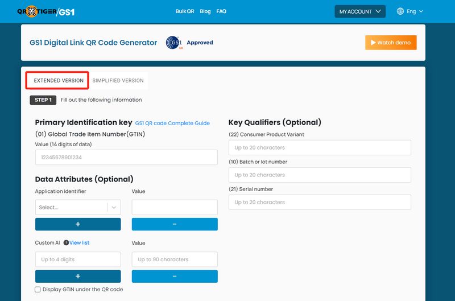Focus the Batch or lot number field
The image size is (455, 301).
pos(320,175)
